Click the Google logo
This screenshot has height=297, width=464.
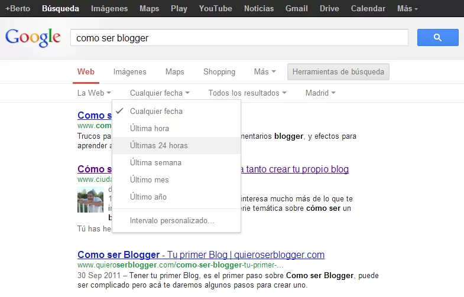[33, 38]
